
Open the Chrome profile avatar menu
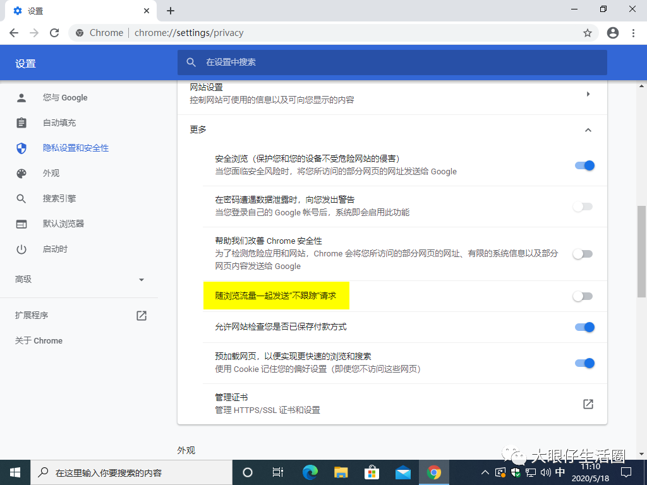pyautogui.click(x=613, y=33)
